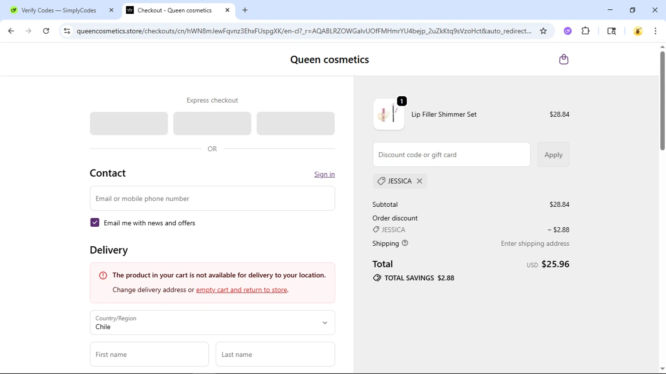Click the Enter shipping address text
This screenshot has height=374, width=666.
535,244
